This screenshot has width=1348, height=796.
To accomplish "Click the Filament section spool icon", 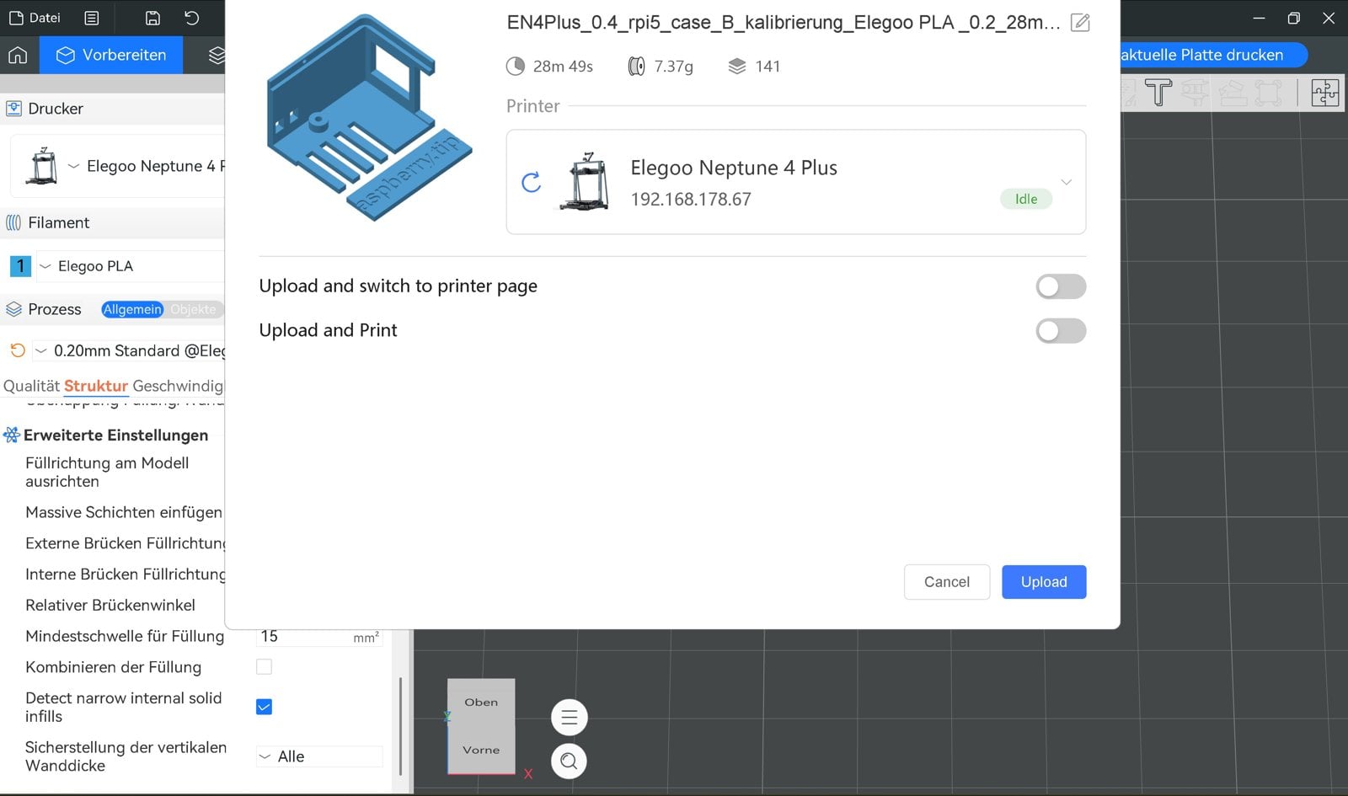I will (x=13, y=222).
